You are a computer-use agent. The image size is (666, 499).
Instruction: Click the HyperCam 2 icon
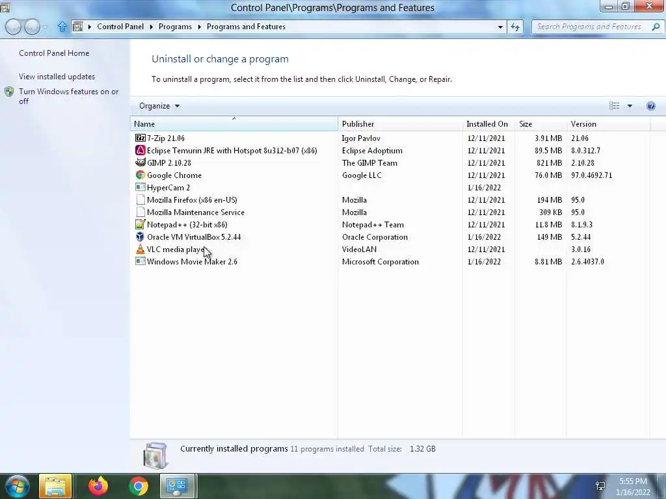140,187
